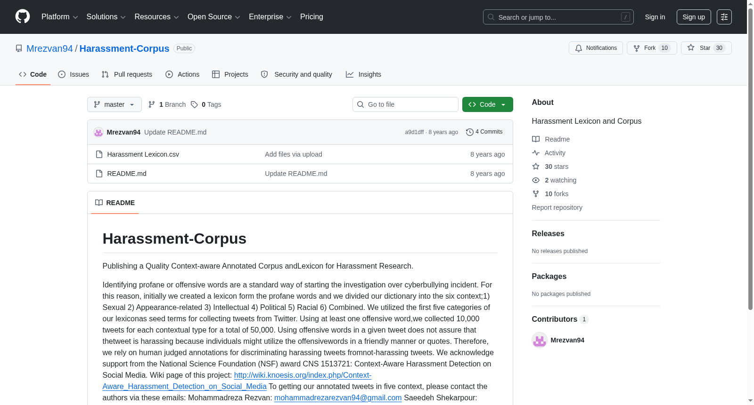This screenshot has height=405, width=754.
Task: Open the Releases section heading
Action: [548, 234]
